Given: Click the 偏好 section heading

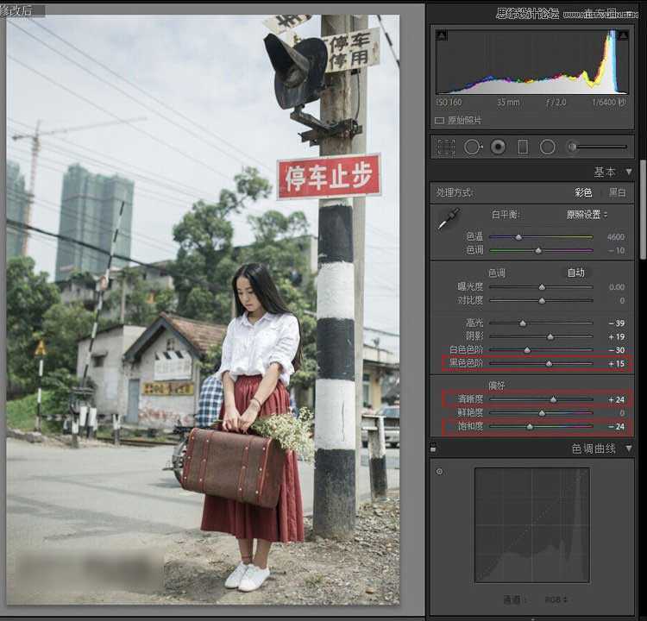Looking at the screenshot, I should 496,386.
